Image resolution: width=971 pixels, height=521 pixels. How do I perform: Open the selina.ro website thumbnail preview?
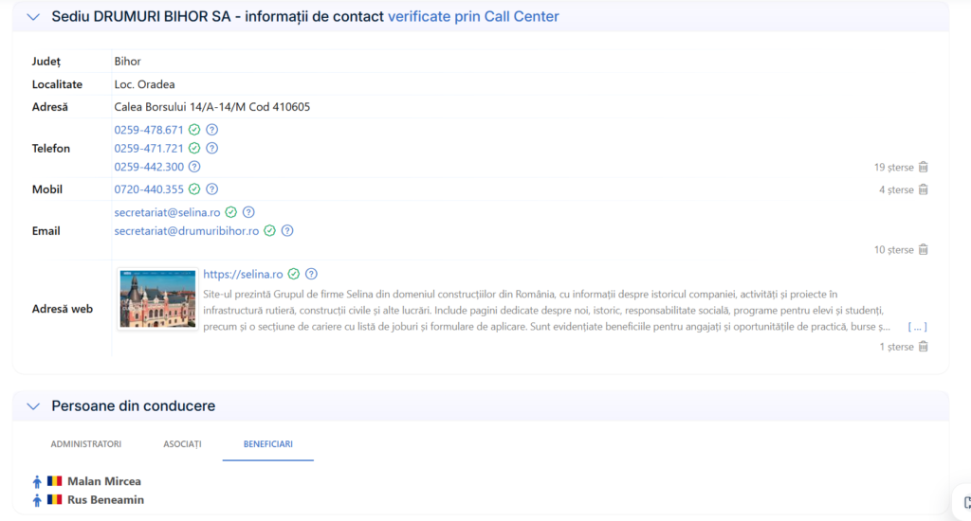click(x=157, y=298)
